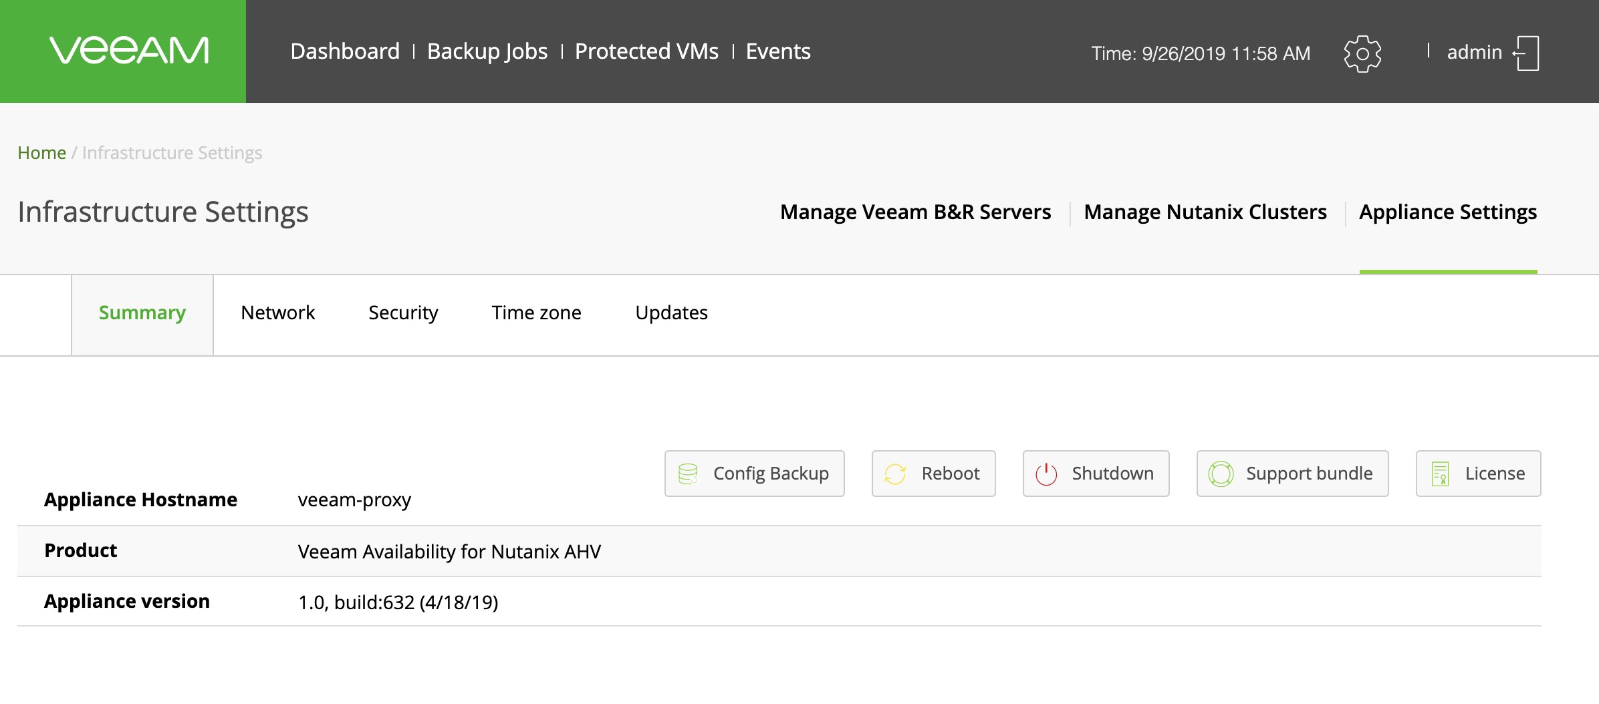
Task: Open Manage Nutanix Clusters
Action: [1205, 212]
